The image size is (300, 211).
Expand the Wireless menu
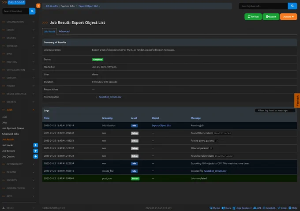coord(19,46)
